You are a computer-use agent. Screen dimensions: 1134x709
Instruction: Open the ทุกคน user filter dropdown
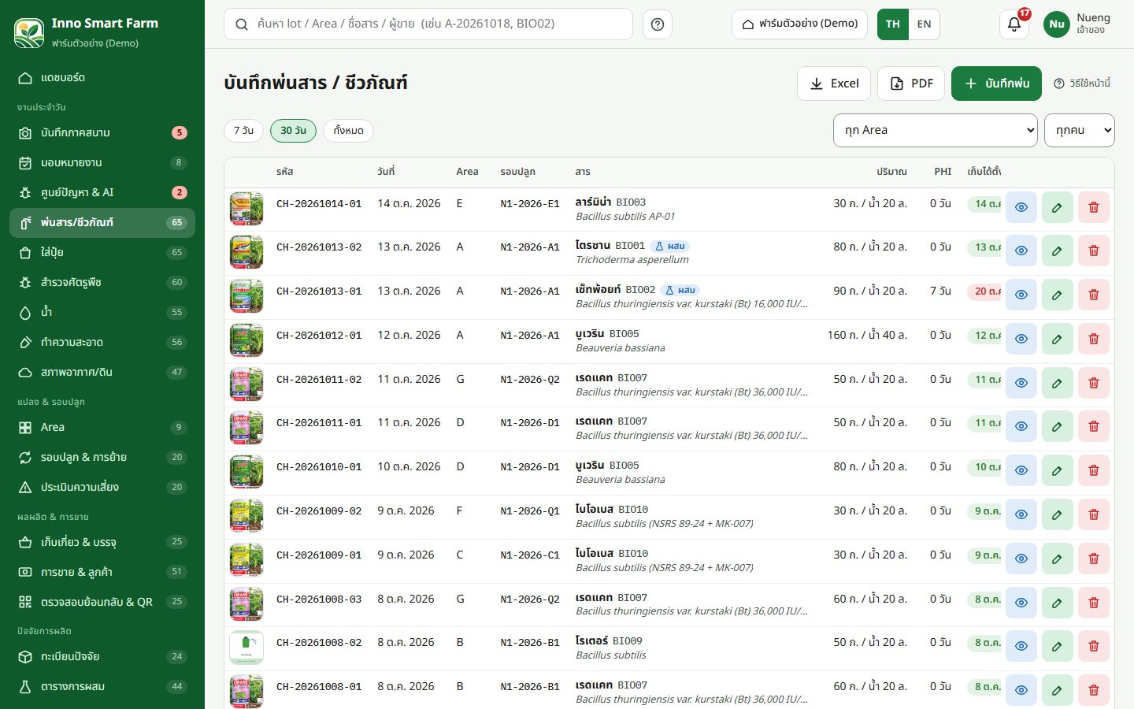coord(1080,130)
